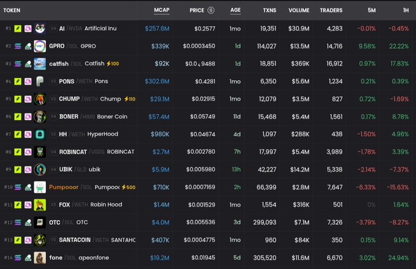This screenshot has width=416, height=269.
Task: Sort by the AGE column header
Action: click(235, 10)
